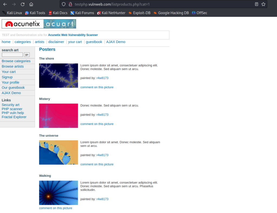Open the tracking protection shield icon
This screenshot has height=213, width=277.
[x=64, y=4]
